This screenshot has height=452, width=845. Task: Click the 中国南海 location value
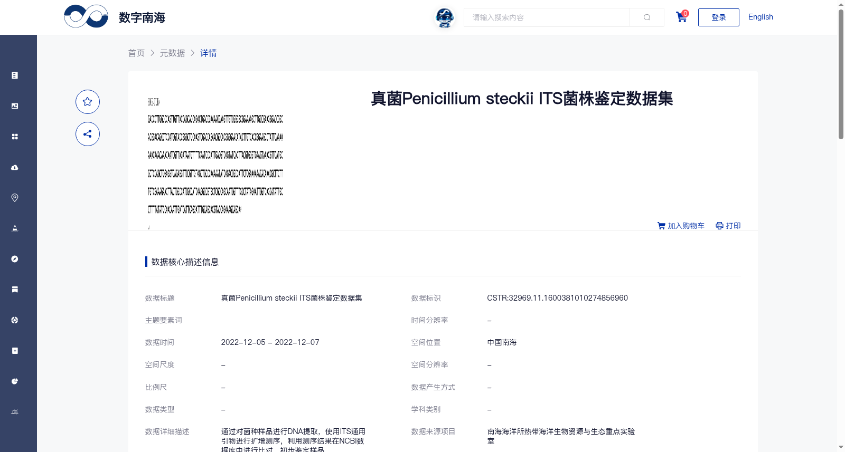502,342
